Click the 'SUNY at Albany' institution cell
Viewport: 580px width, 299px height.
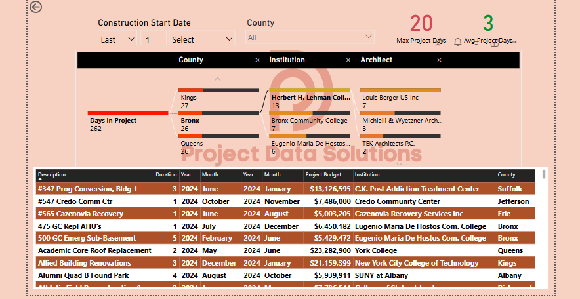[425, 275]
